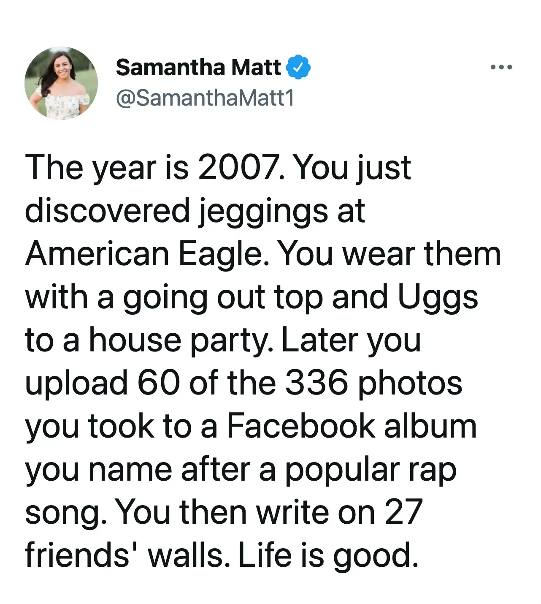
Task: Click the word walls in the tweet
Action: [x=187, y=555]
